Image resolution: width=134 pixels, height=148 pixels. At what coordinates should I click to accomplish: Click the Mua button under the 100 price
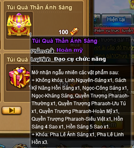pyautogui.click(x=75, y=45)
